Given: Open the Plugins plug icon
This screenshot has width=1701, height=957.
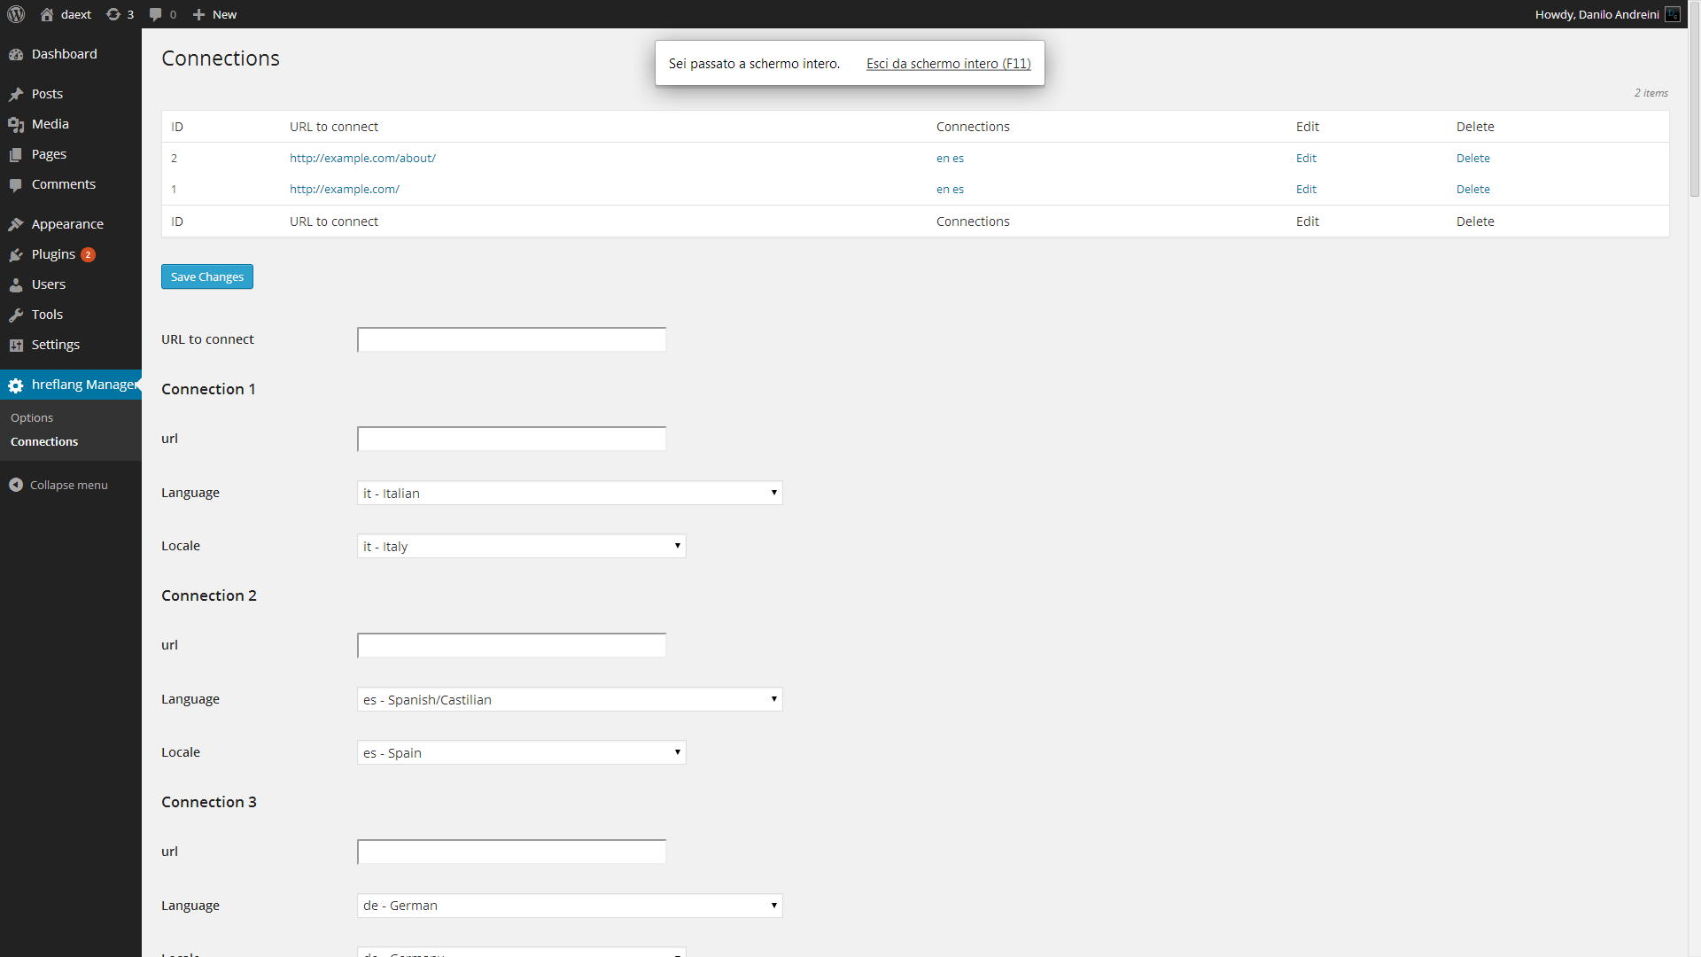Looking at the screenshot, I should (17, 254).
